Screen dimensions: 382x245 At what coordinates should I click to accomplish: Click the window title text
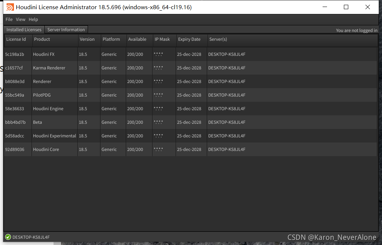pyautogui.click(x=104, y=7)
